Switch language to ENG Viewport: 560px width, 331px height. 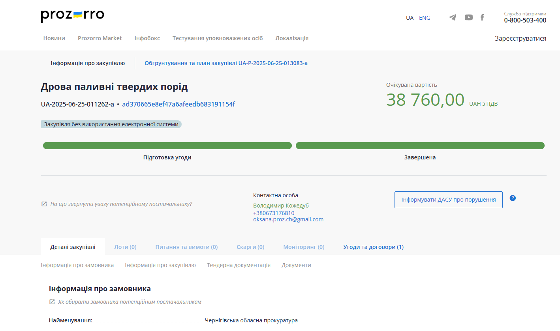[x=425, y=18]
